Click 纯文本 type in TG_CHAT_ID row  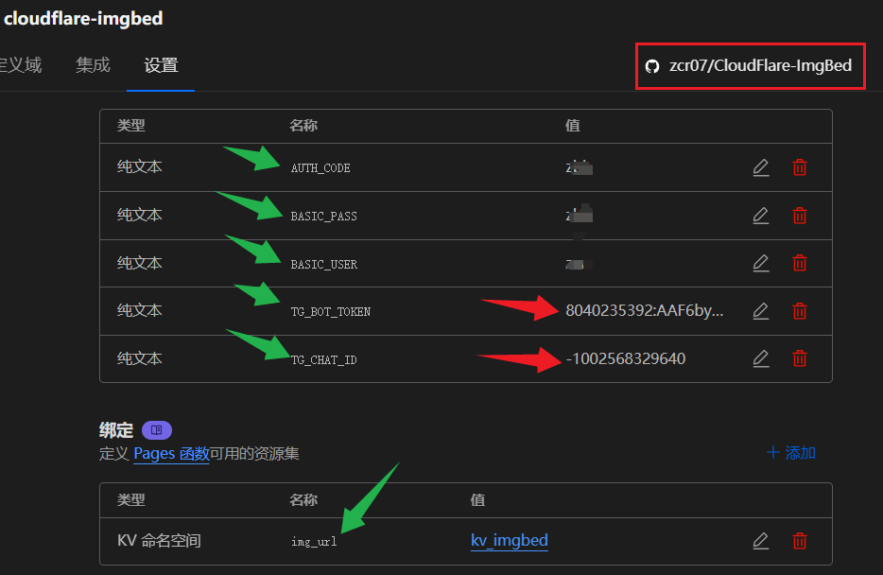[x=140, y=358]
